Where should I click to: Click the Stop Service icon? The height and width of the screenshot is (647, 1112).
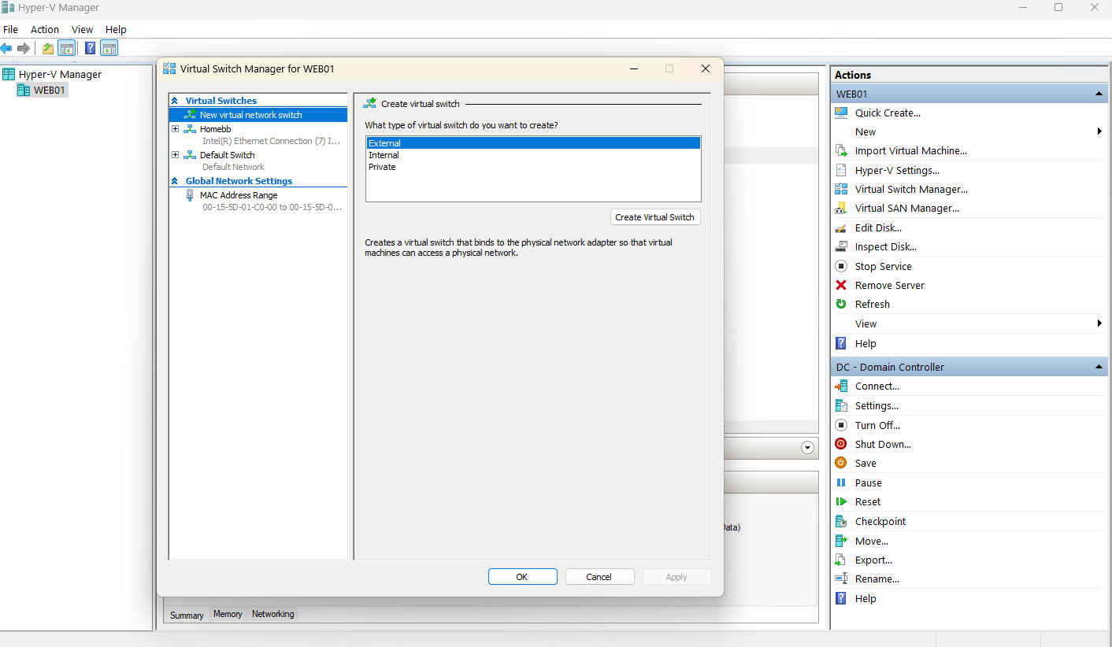click(x=841, y=266)
